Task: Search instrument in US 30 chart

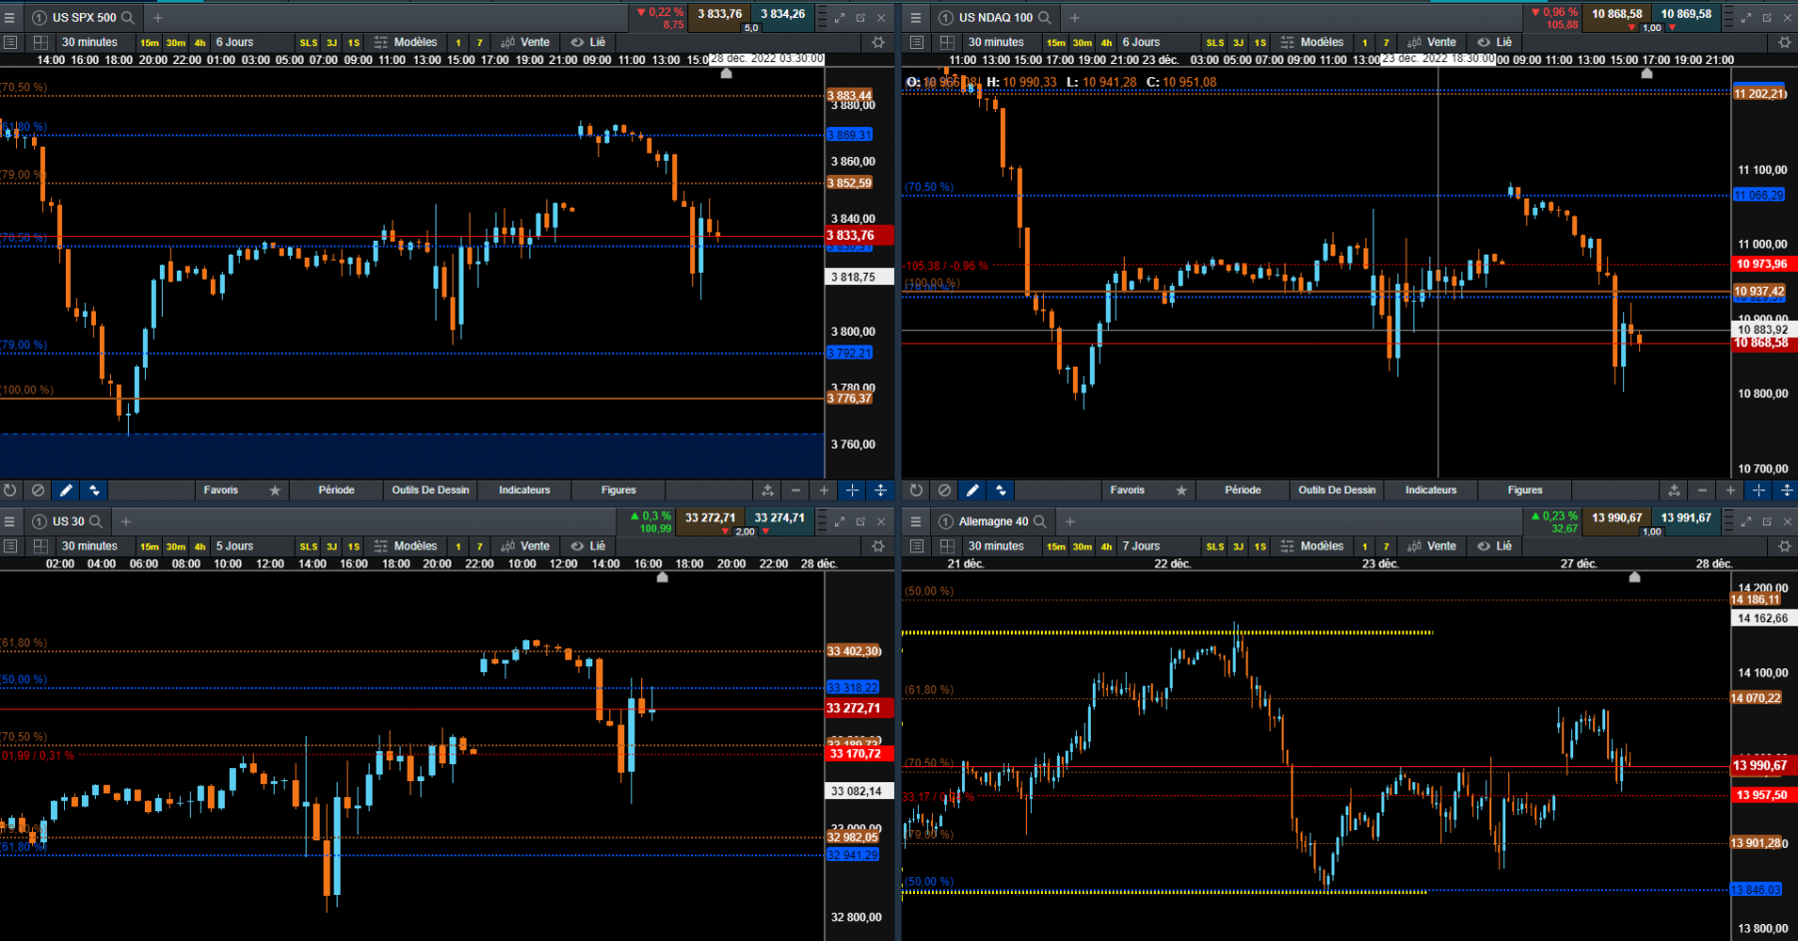Action: [96, 521]
